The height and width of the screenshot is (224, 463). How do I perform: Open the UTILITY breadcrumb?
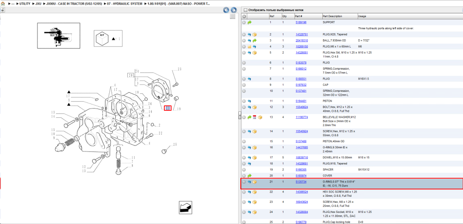[x=25, y=3]
